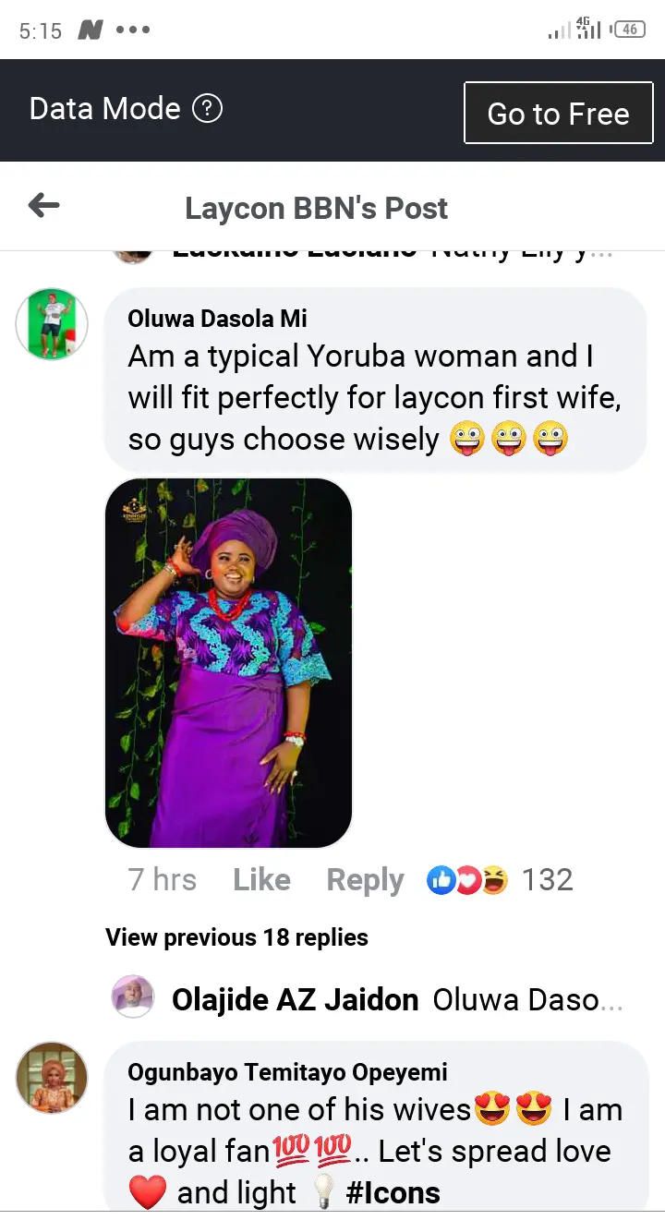Open Ogunbayo Temitayo Opeyemi's profile picture
Image resolution: width=665 pixels, height=1220 pixels.
52,1078
